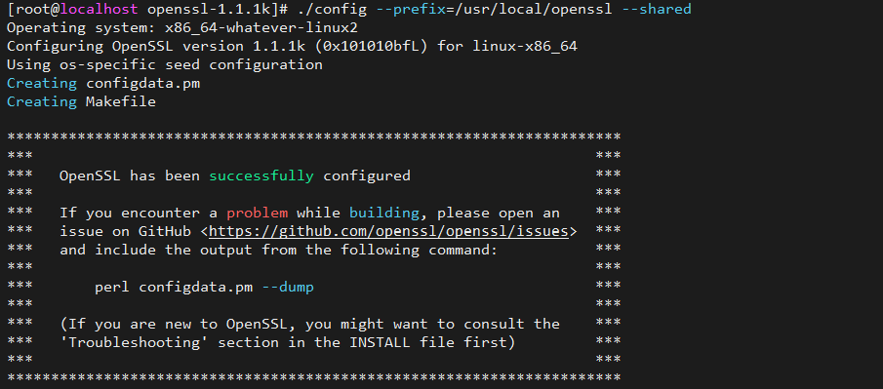
Task: Open the GitHub openssl issues link
Action: (x=388, y=231)
